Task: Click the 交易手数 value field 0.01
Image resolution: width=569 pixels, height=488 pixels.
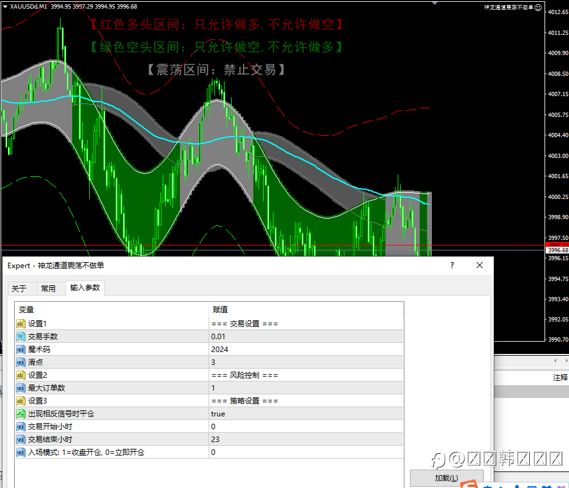Action: pyautogui.click(x=306, y=337)
